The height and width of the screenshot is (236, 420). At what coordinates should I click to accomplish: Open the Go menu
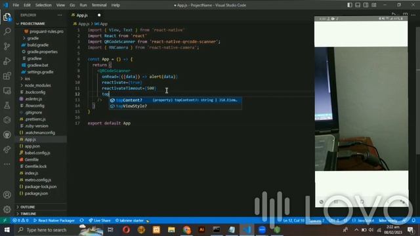pyautogui.click(x=72, y=5)
